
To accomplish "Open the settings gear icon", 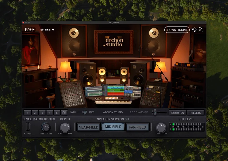I will point(194,30).
